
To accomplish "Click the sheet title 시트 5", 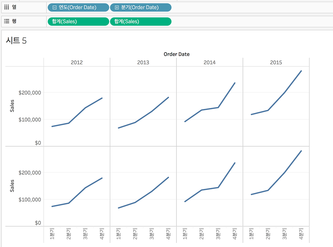I will [16, 41].
